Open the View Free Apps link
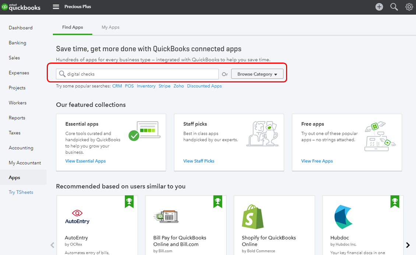Viewport: 416px width, 255px height. 317,161
